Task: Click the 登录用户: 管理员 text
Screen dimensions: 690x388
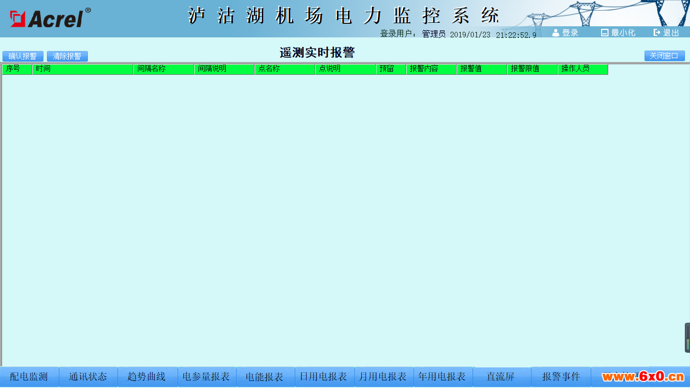Action: tap(413, 34)
